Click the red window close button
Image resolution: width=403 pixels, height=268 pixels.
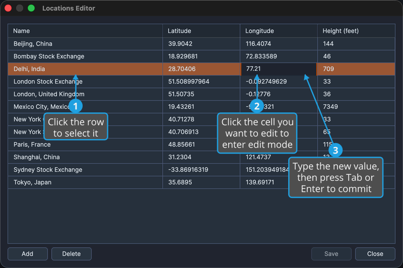pyautogui.click(x=8, y=8)
